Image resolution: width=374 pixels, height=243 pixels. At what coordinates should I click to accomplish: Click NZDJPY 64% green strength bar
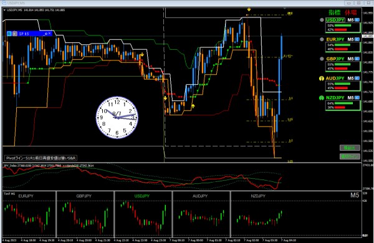[343, 103]
